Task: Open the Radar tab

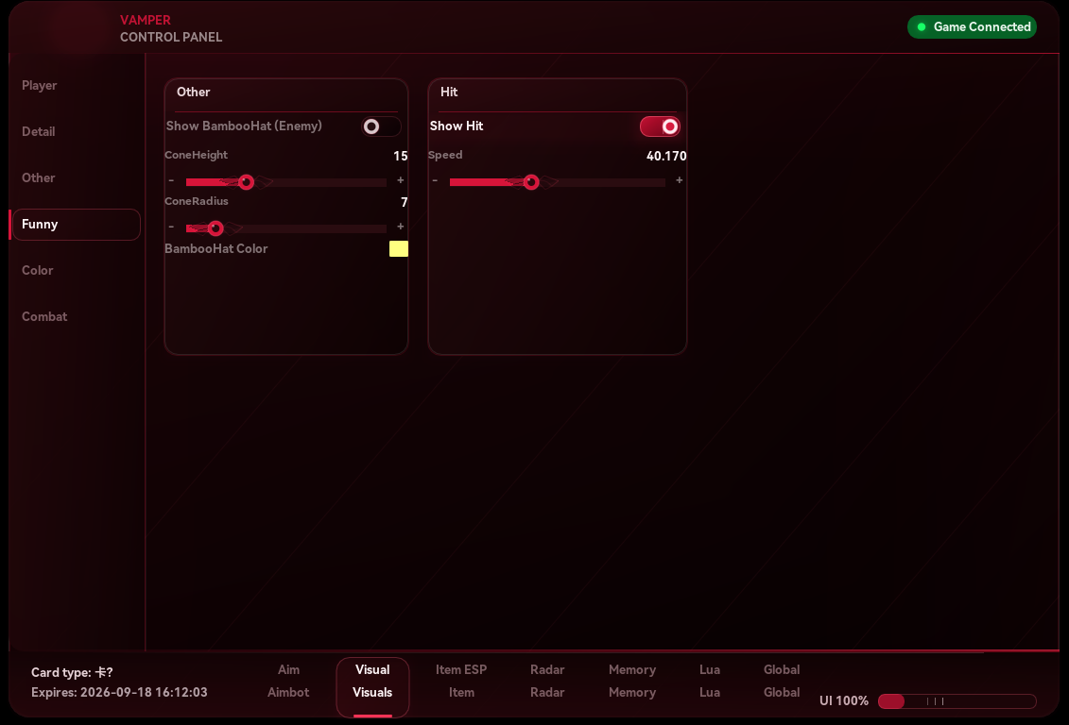Action: [547, 682]
